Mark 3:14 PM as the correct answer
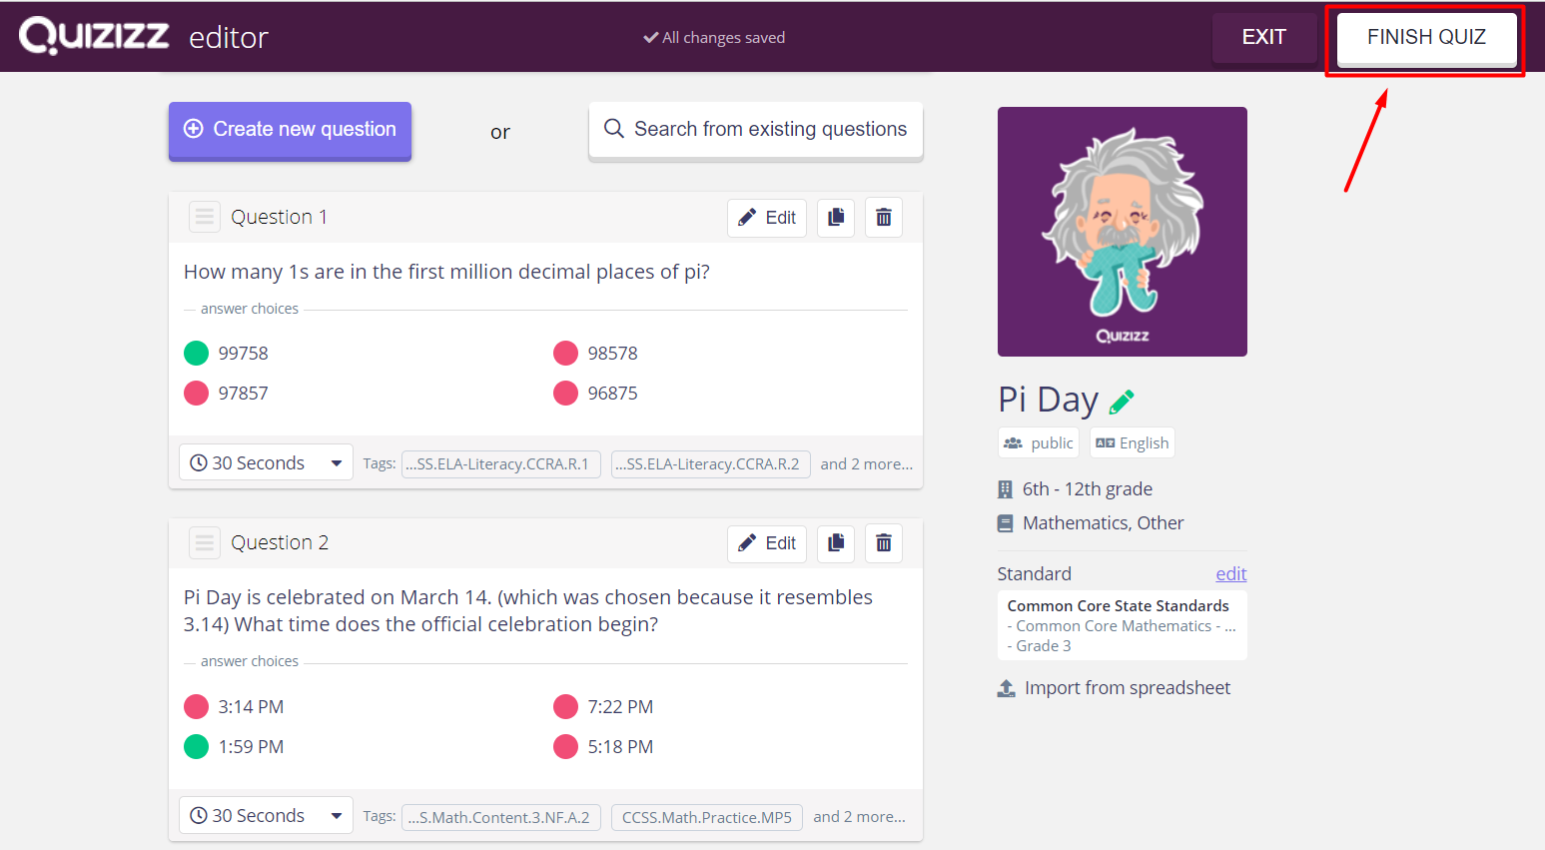The width and height of the screenshot is (1545, 850). click(196, 706)
